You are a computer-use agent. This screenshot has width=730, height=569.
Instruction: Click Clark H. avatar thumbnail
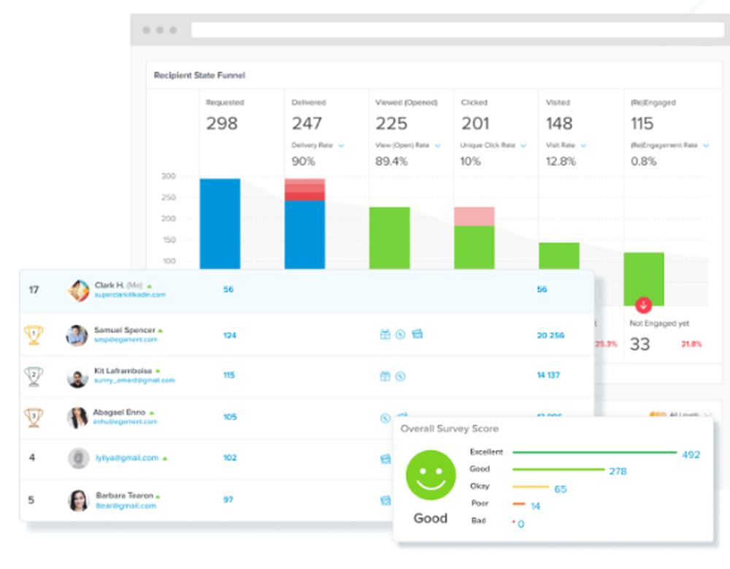78,291
